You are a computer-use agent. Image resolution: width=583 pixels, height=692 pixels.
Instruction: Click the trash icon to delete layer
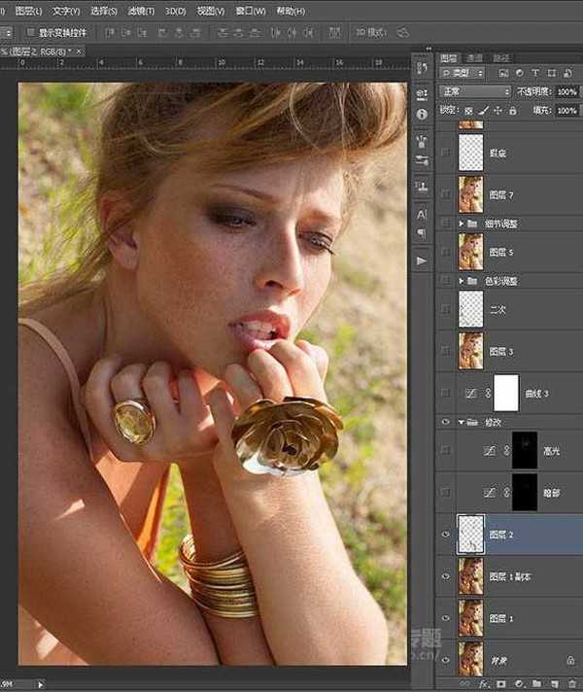coord(570,685)
